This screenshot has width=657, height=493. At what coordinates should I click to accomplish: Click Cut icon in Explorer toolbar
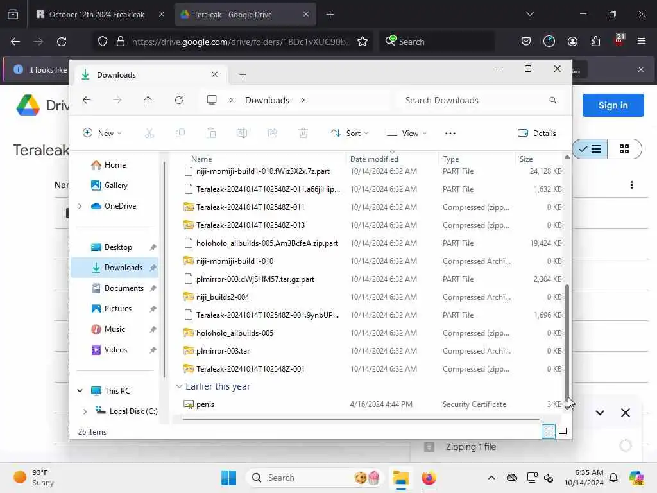(x=149, y=134)
